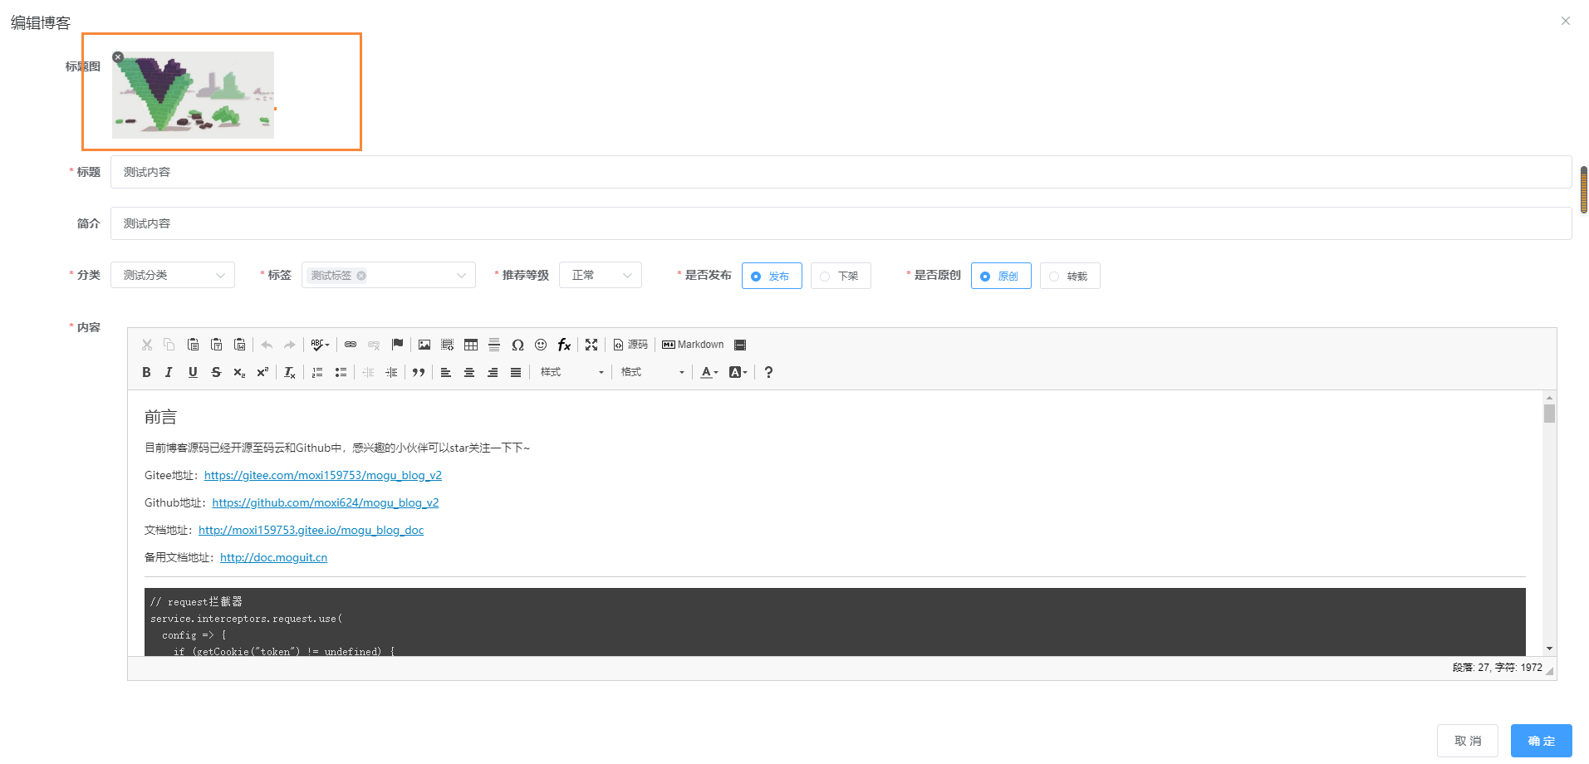Open the github.com mogu_blog_v2 link
Viewport: 1589px width, 764px height.
tap(326, 502)
